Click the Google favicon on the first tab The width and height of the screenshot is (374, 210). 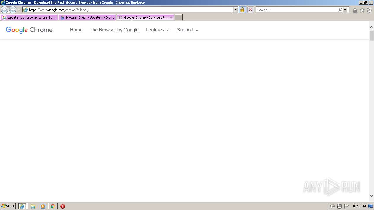point(4,17)
